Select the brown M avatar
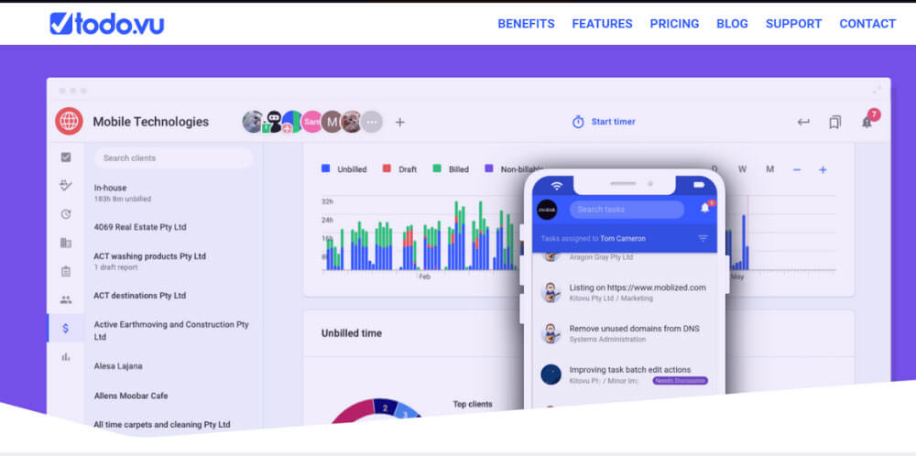916x456 pixels. tap(332, 122)
